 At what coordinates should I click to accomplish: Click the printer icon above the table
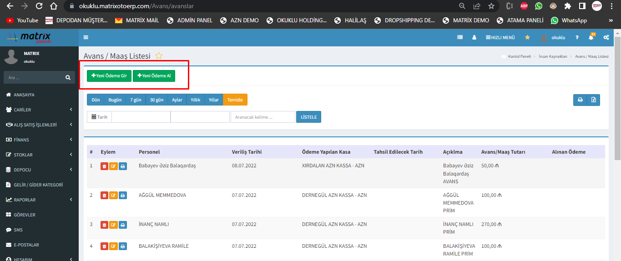580,100
